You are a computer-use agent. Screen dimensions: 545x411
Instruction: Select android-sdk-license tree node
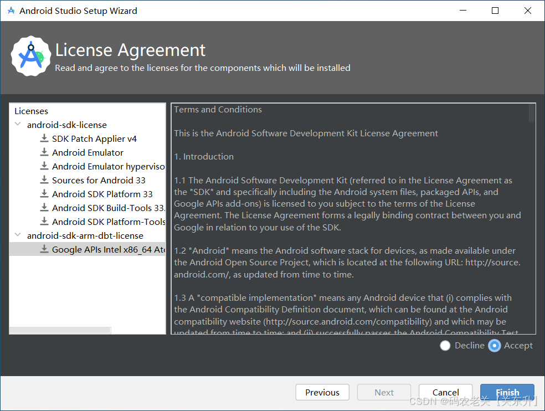coord(66,125)
